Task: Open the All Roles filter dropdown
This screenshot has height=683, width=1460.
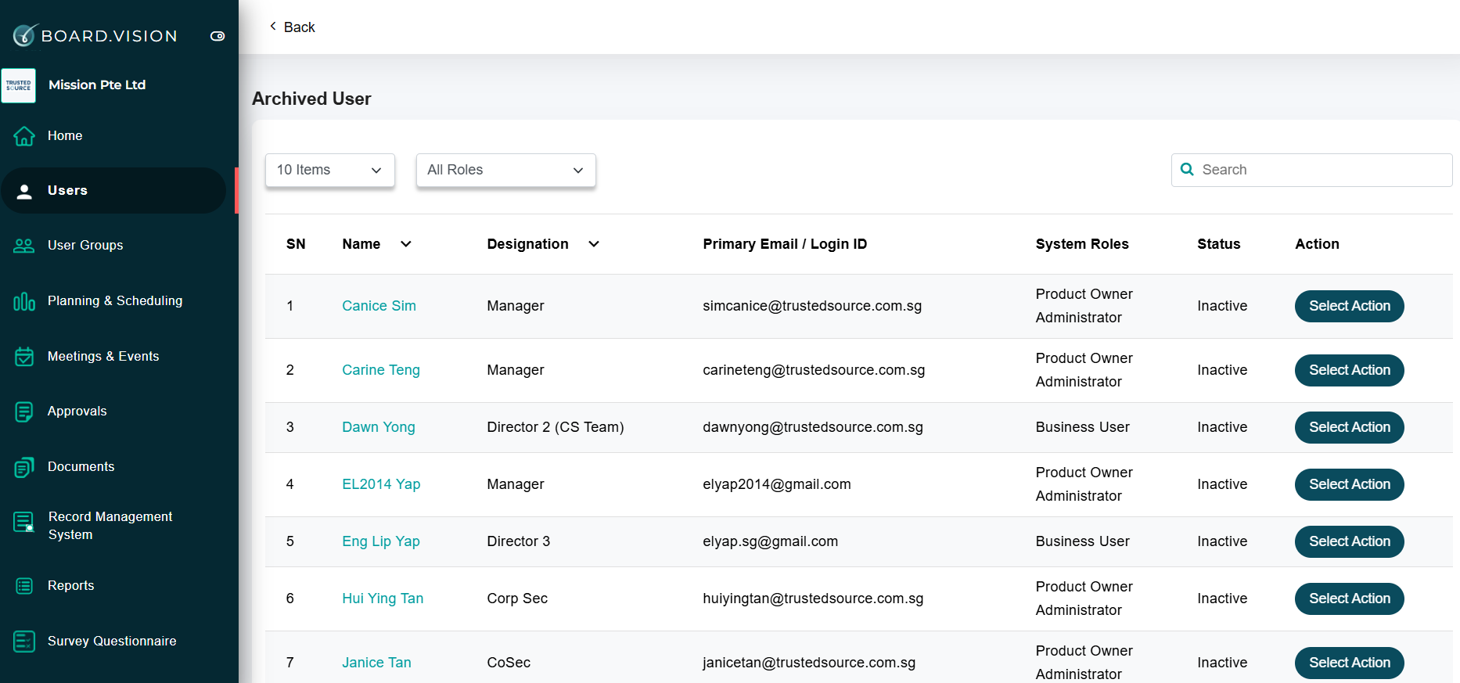Action: (x=506, y=171)
